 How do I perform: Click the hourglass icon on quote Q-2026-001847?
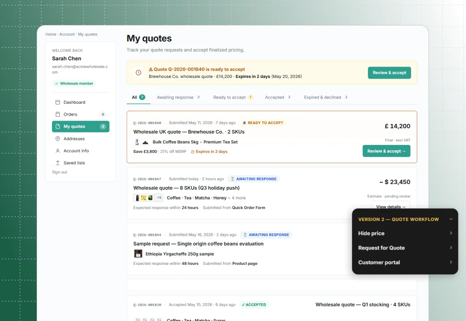pos(233,179)
